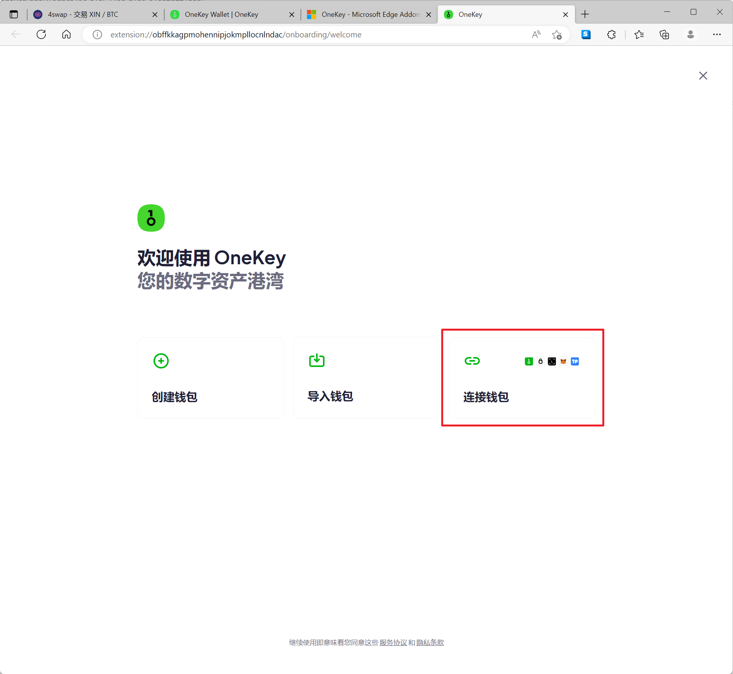The width and height of the screenshot is (733, 674).
Task: Open the 隐私条款 link
Action: point(430,643)
